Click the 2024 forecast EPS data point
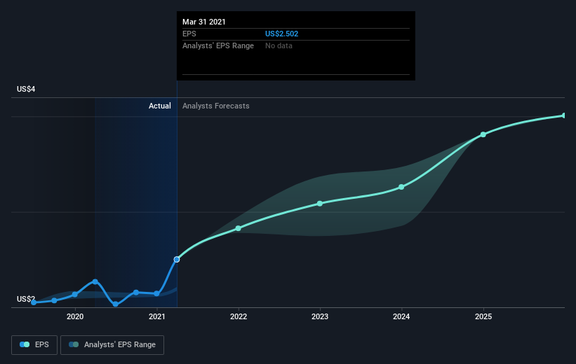576x364 pixels. 401,187
